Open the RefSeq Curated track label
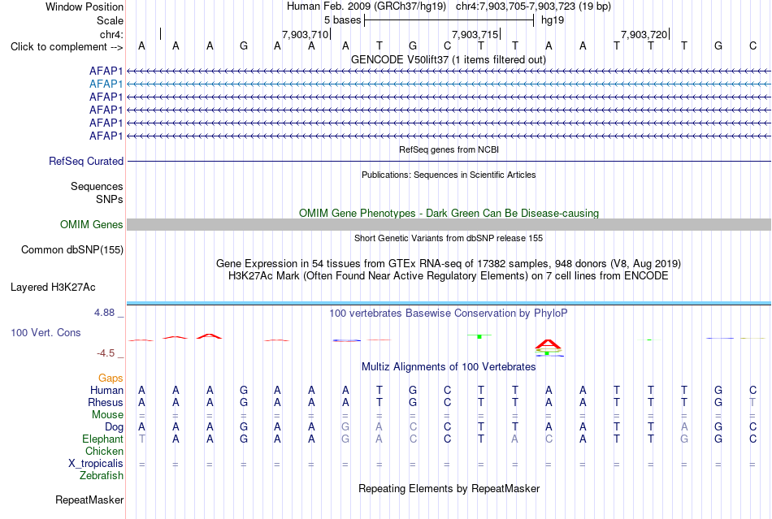The image size is (772, 519). click(x=86, y=162)
